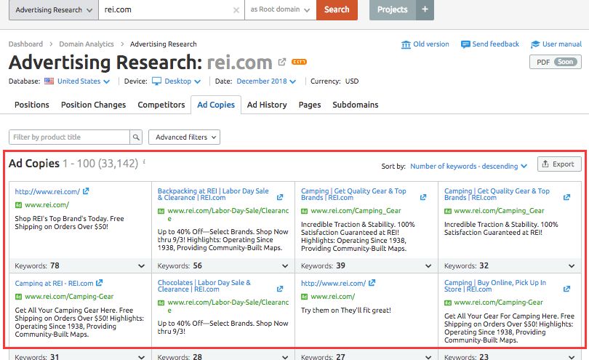The image size is (589, 360).
Task: Click the Send feedback chat icon
Action: (465, 44)
